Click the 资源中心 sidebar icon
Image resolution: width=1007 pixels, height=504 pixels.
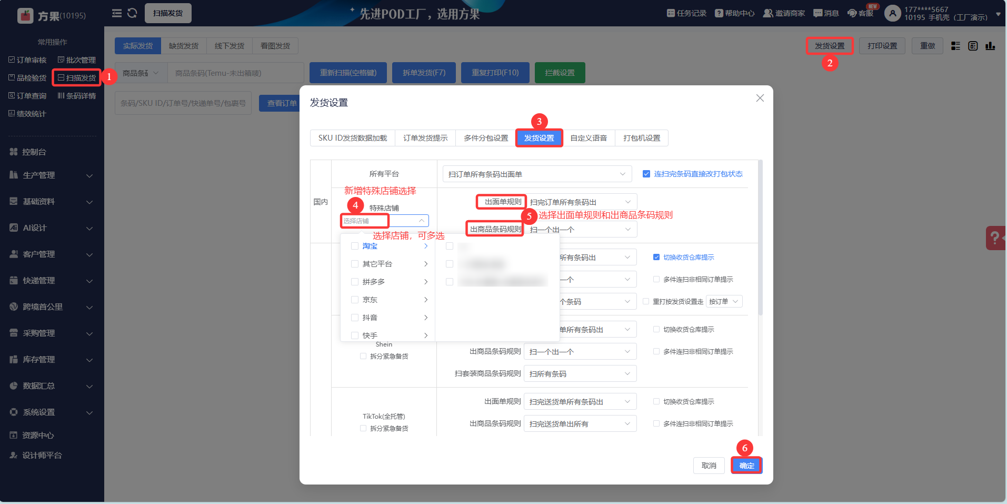[x=14, y=435]
